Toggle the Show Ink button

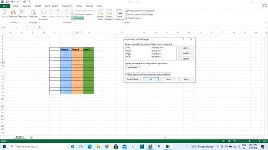click(77, 18)
